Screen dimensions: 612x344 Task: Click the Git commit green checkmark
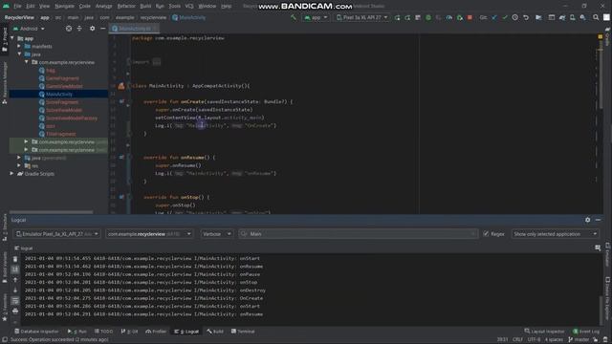[x=505, y=17]
